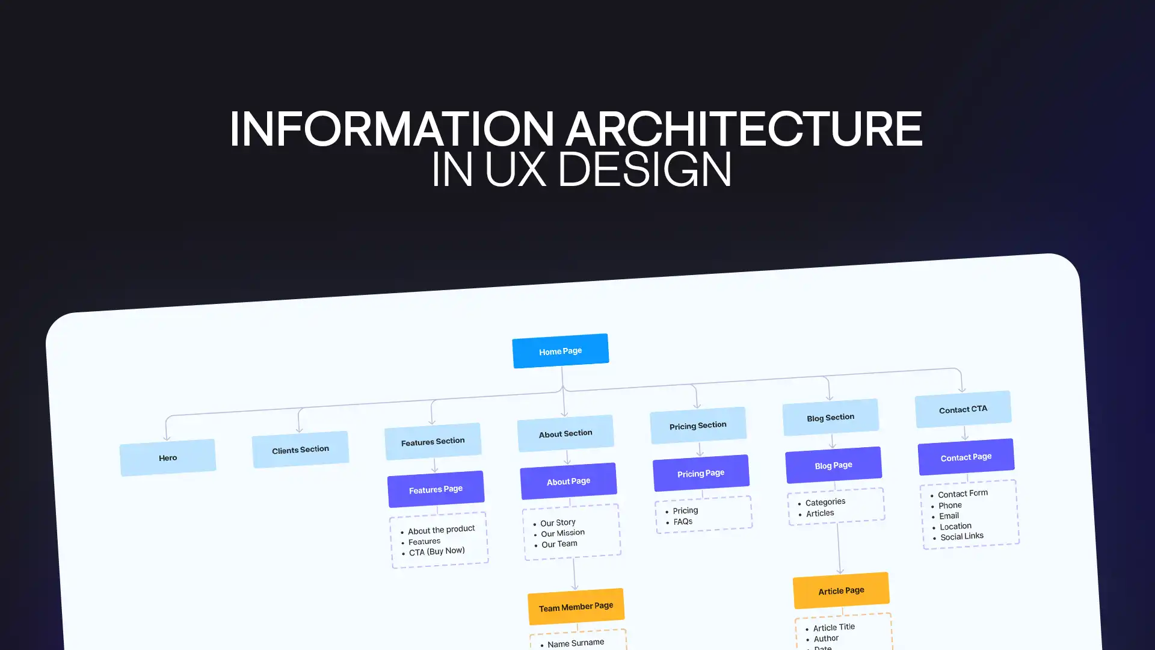Screen dimensions: 1155x650
Task: Select the Article Page node
Action: coord(841,590)
